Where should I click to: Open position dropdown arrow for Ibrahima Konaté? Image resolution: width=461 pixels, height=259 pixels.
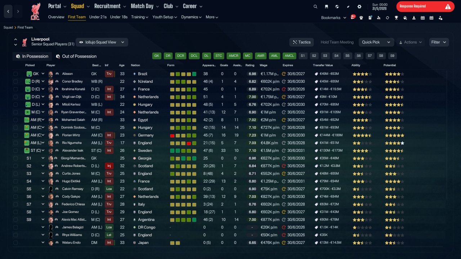(x=43, y=89)
